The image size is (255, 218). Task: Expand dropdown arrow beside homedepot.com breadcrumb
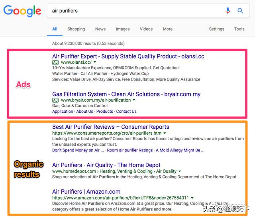pyautogui.click(x=180, y=171)
